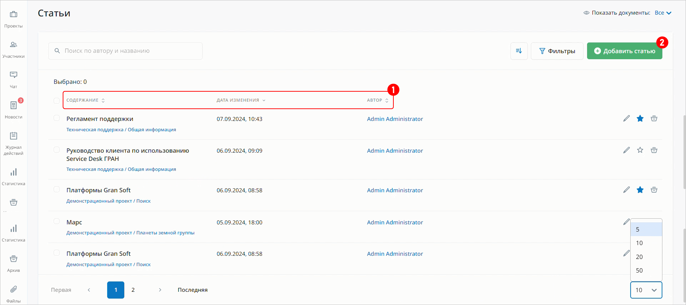Open Проекты in the sidebar
The height and width of the screenshot is (305, 686).
(14, 19)
